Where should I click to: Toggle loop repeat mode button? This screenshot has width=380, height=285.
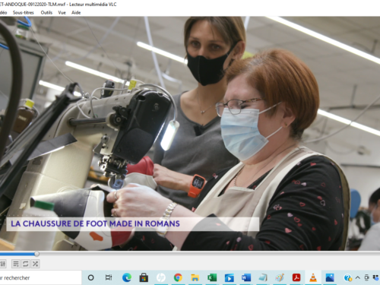tap(25, 264)
